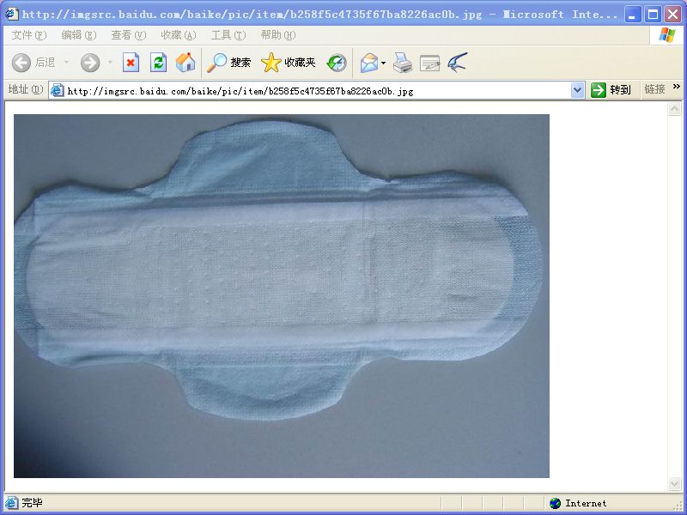Open the 文件(F) menu
687x515 pixels.
coord(29,35)
